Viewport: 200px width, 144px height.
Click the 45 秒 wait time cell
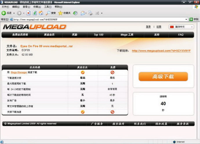click(x=112, y=95)
